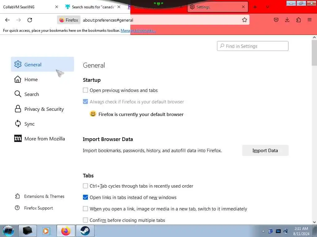
Task: Click the Home house icon in sidebar
Action: (18, 79)
